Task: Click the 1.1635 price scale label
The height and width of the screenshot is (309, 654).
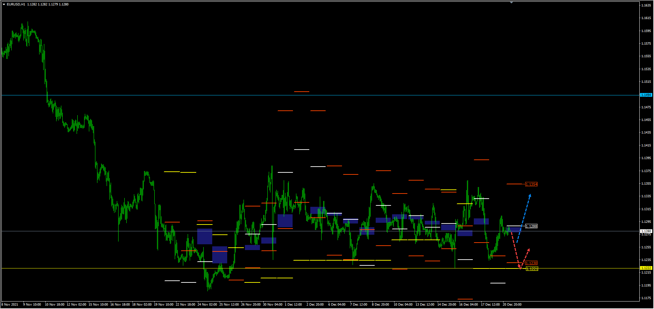Action: pos(646,5)
